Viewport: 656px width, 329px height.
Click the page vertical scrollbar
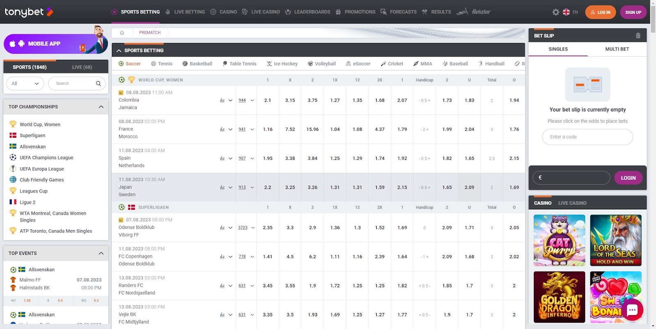pyautogui.click(x=653, y=164)
